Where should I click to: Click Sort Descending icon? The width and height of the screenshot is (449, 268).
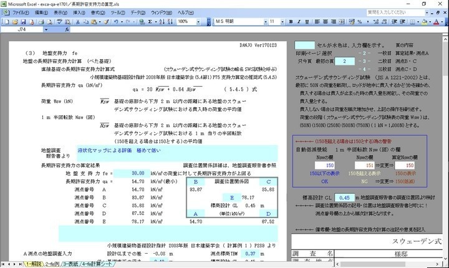[170, 22]
